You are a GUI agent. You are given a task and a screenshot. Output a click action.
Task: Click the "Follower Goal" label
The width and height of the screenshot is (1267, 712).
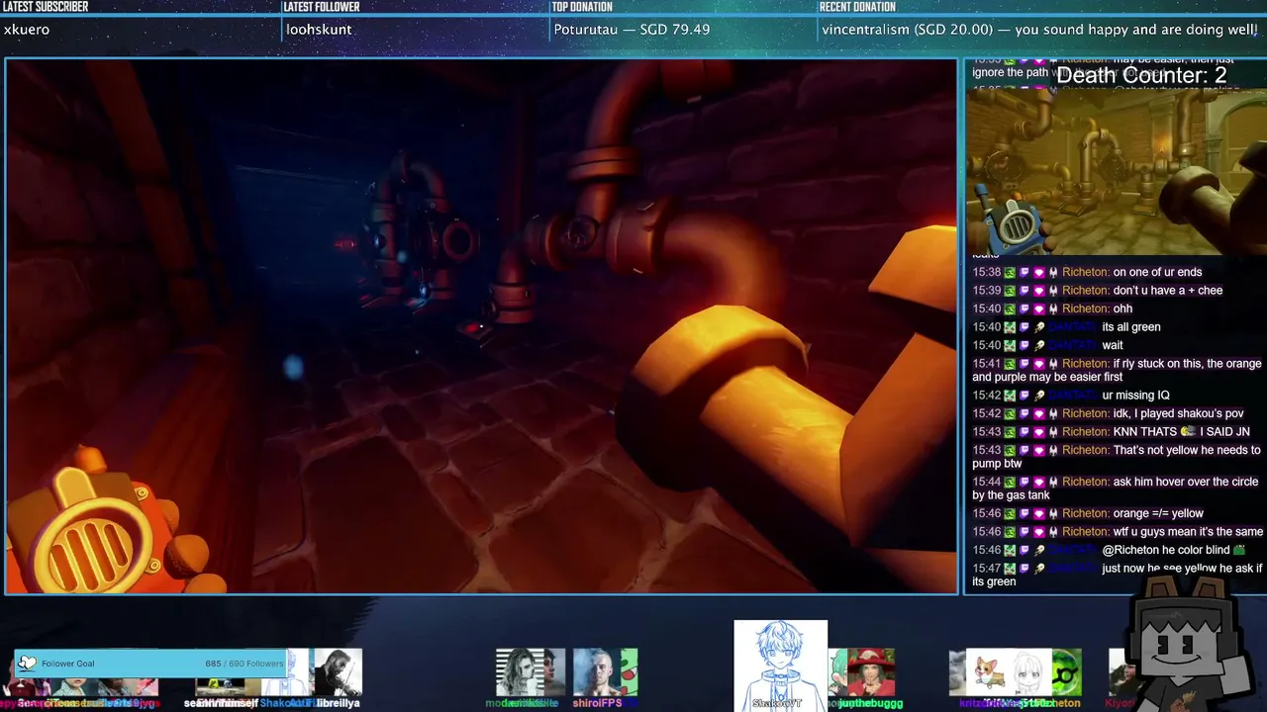click(x=68, y=664)
